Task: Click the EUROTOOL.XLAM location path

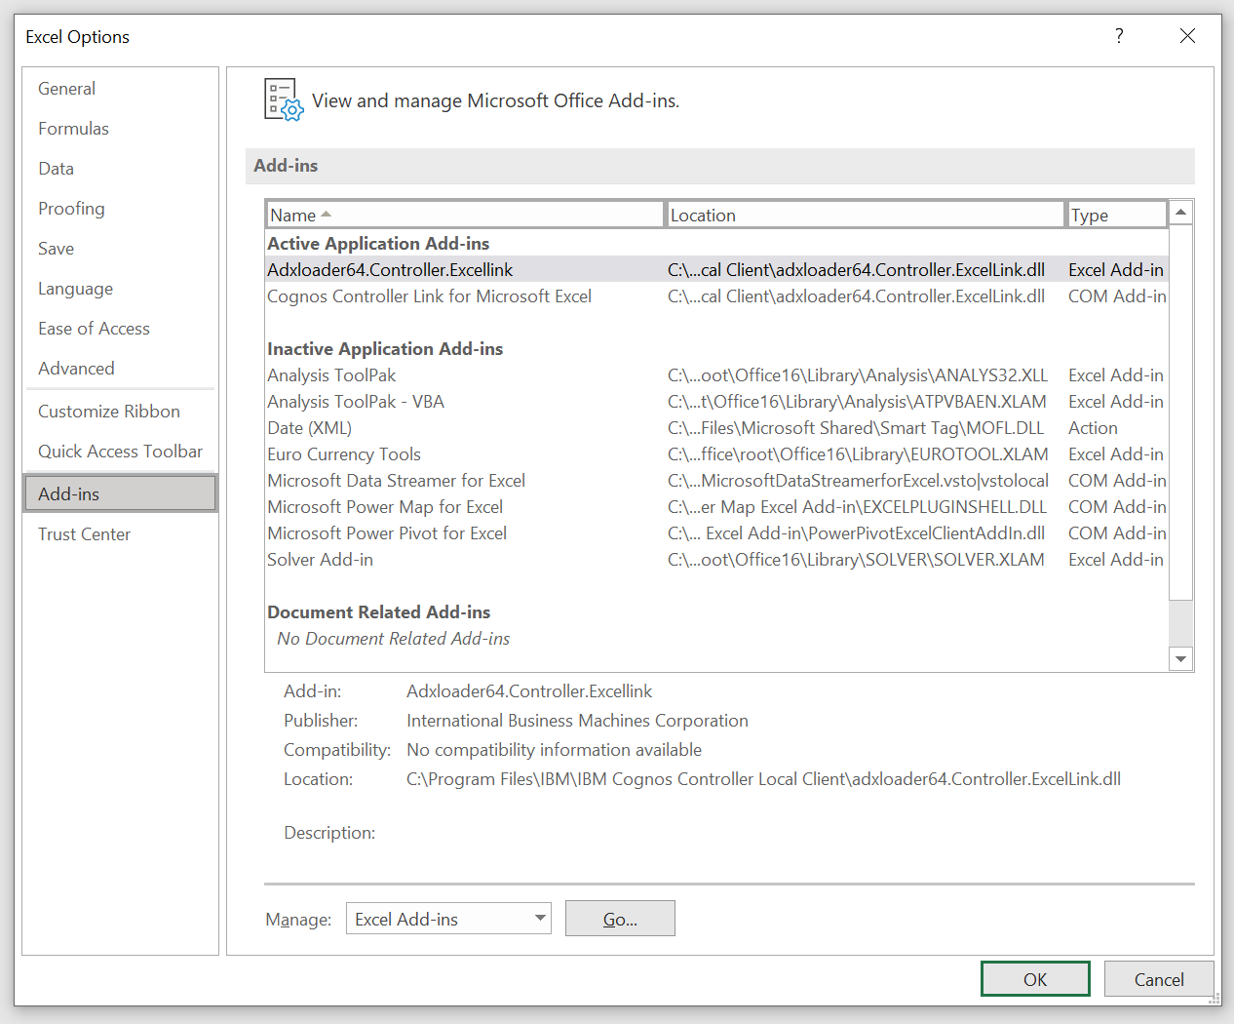Action: click(x=858, y=454)
